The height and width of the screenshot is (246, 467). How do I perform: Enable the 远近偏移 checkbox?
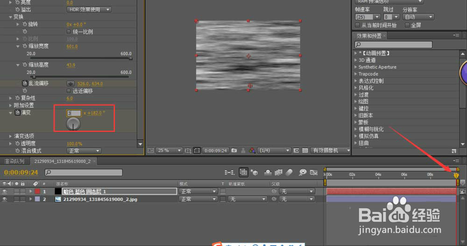pyautogui.click(x=69, y=91)
